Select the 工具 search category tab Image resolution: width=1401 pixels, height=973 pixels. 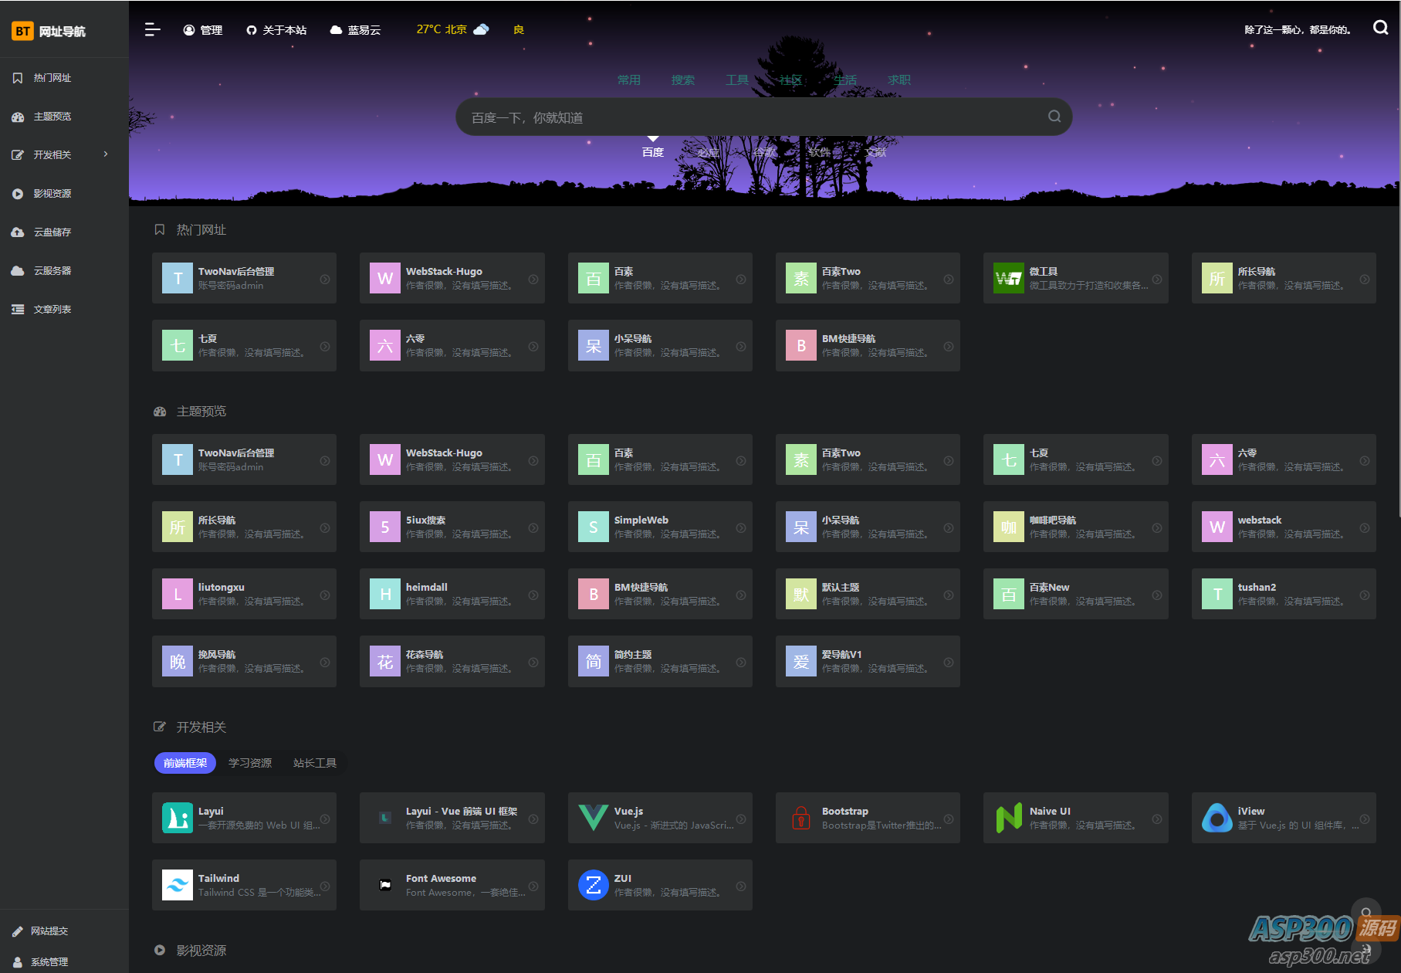737,80
